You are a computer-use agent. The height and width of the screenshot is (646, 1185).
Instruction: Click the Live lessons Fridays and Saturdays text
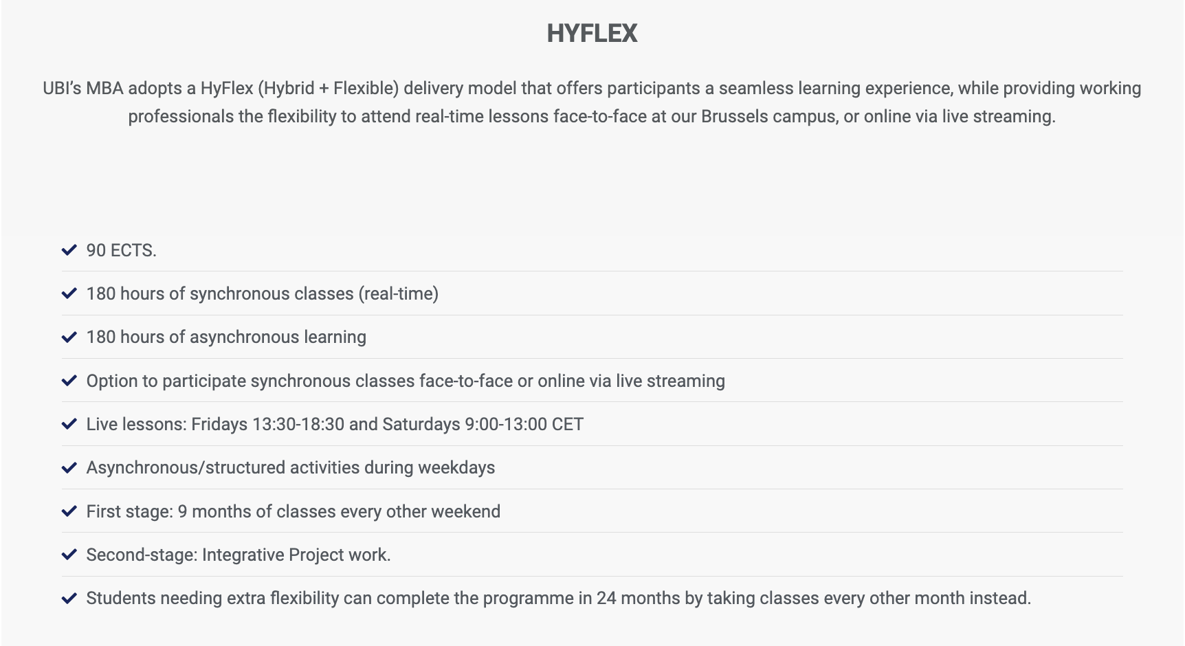335,424
